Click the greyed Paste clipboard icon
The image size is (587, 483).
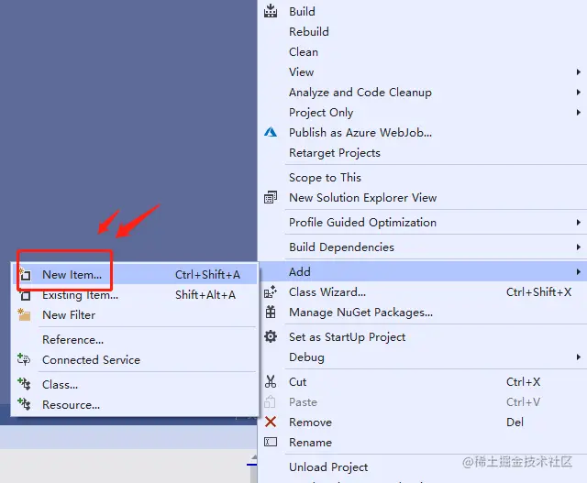pos(270,401)
